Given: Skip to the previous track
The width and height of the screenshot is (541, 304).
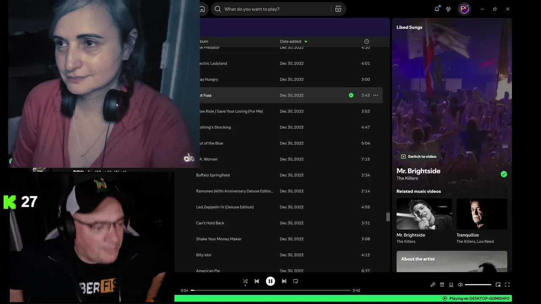Looking at the screenshot, I should (x=257, y=281).
